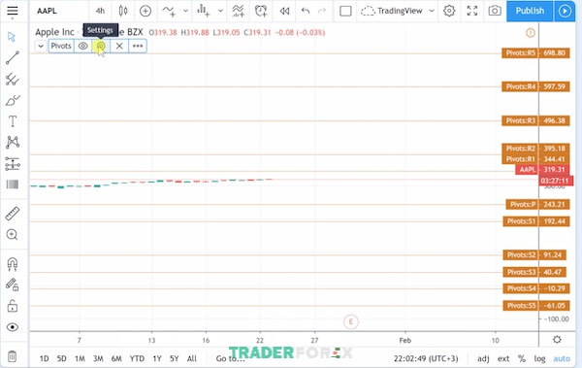
Task: Select the pitchfork drawing tool
Action: [x=13, y=79]
